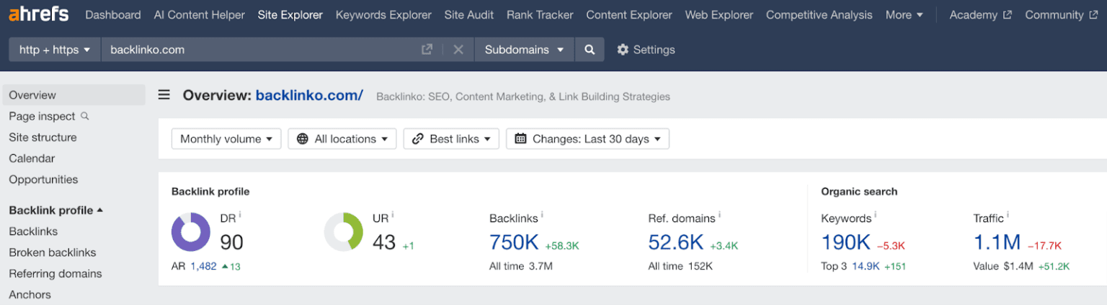Open the Community external link
Viewport: 1107px width, 305px height.
pos(1062,14)
